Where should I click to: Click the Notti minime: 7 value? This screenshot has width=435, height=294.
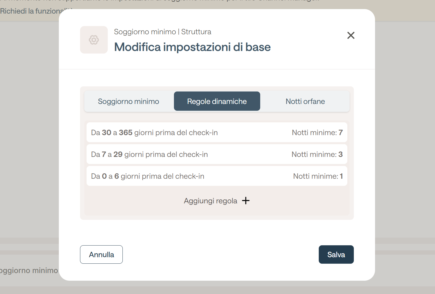(x=317, y=133)
